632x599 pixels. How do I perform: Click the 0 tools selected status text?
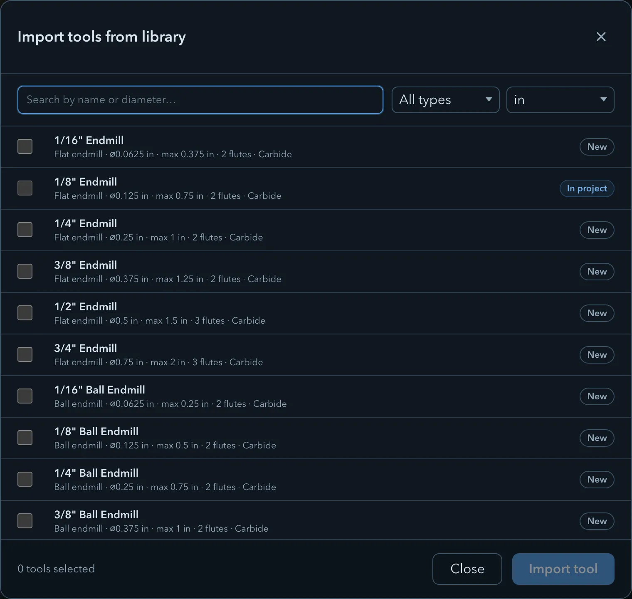[56, 569]
